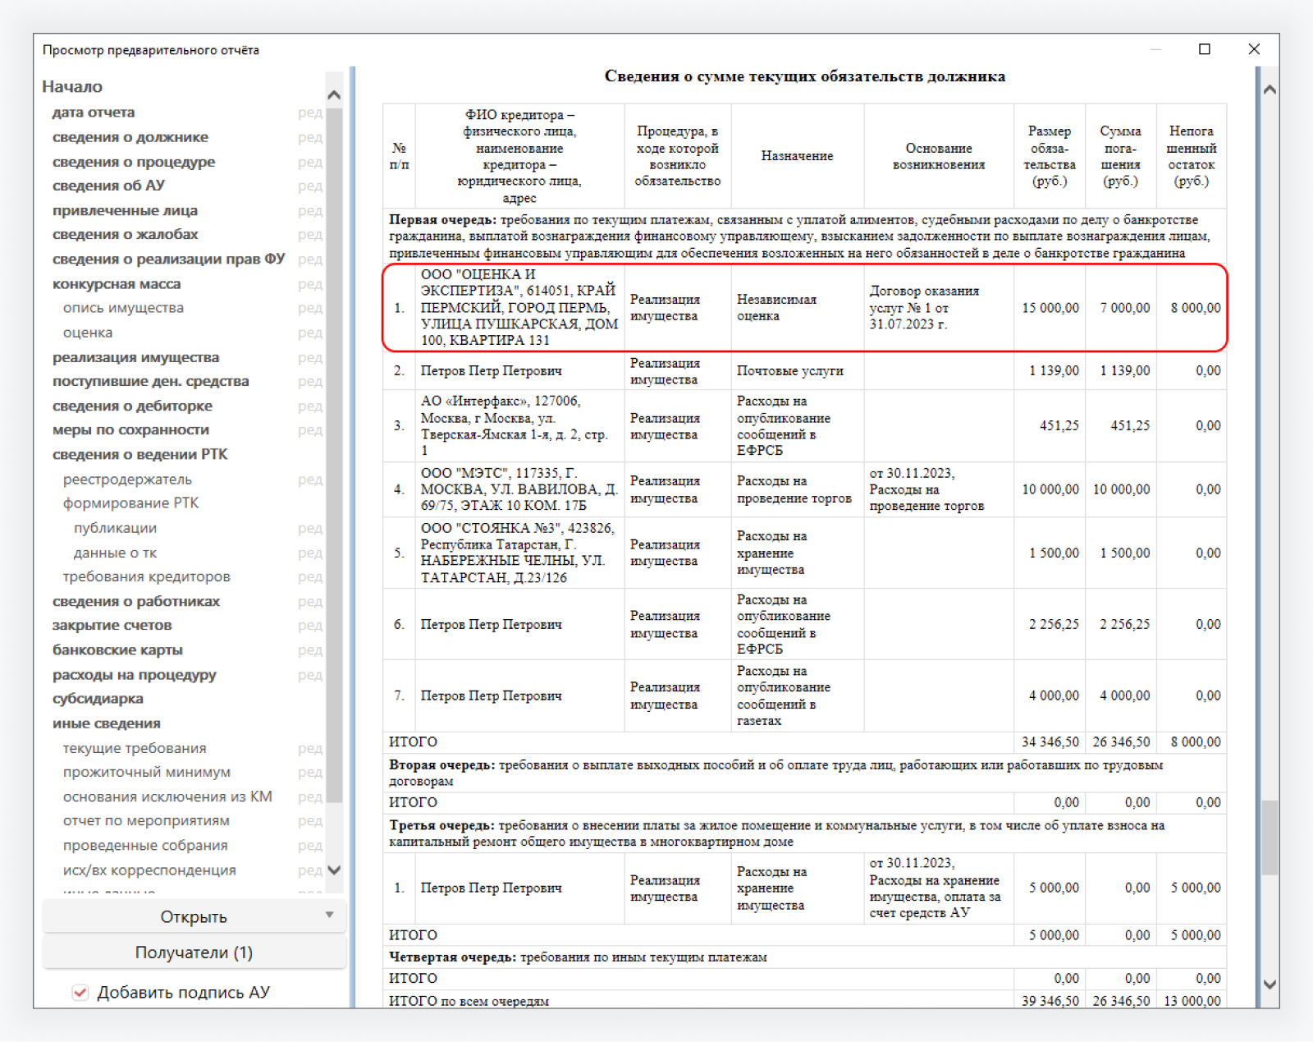Select 'конкурсная масса' in navigation list
This screenshot has width=1313, height=1042.
tap(117, 284)
